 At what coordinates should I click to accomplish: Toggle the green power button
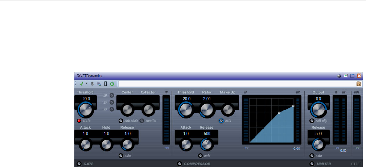click(112, 84)
